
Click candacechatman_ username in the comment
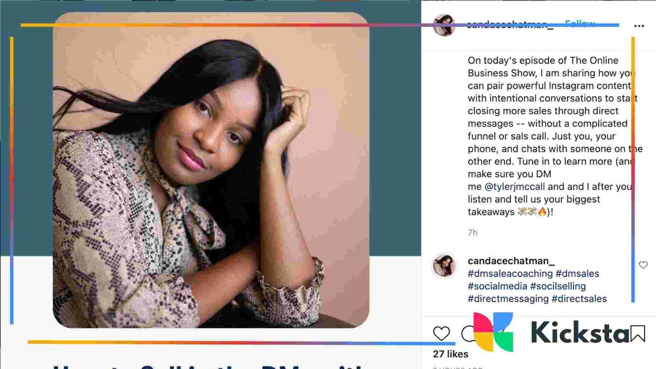tap(511, 261)
